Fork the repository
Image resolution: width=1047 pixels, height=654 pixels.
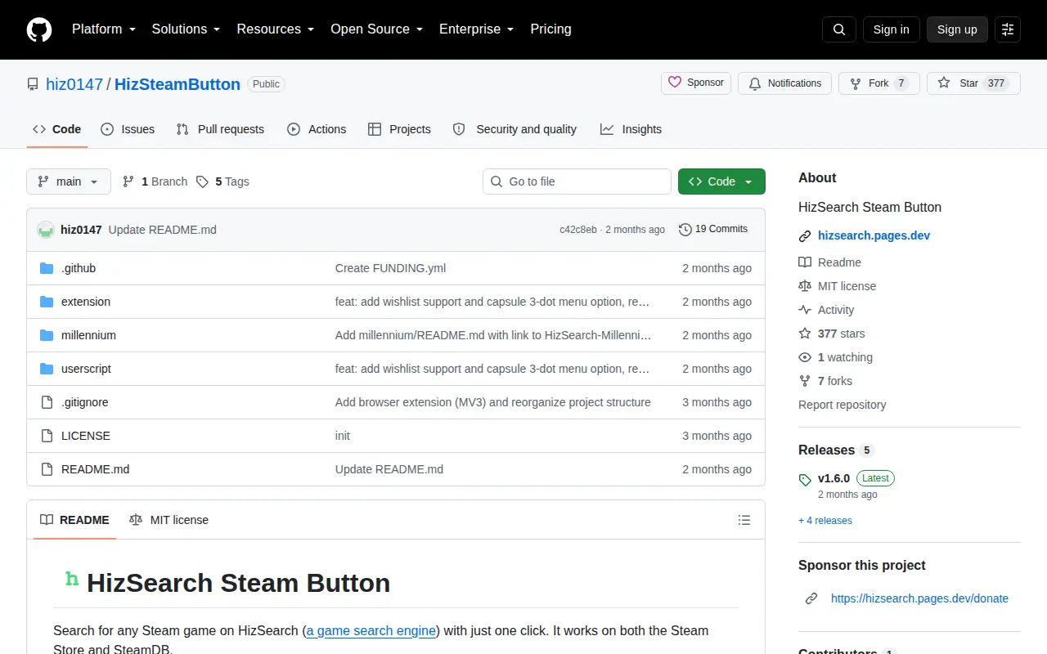click(x=879, y=83)
